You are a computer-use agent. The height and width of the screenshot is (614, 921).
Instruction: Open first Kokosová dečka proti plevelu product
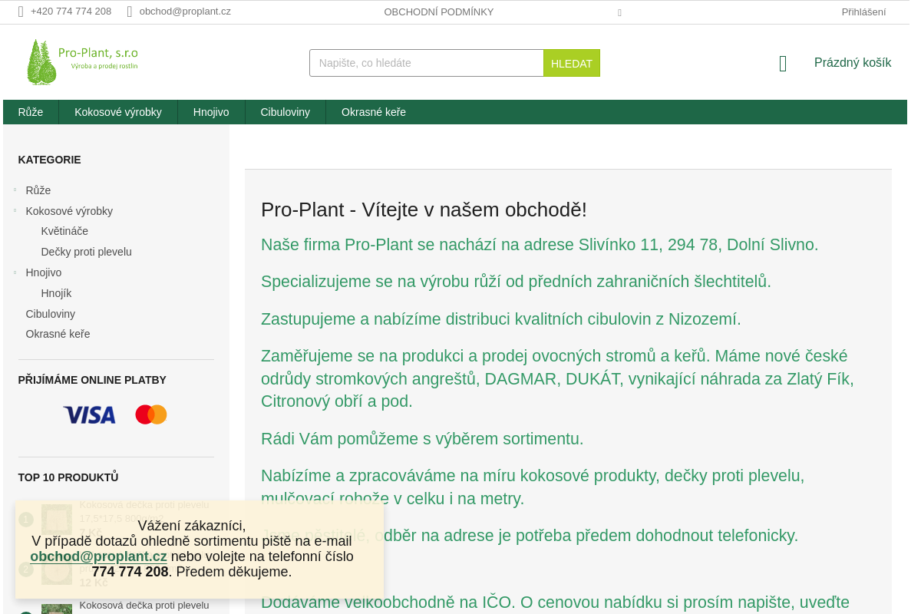[144, 511]
